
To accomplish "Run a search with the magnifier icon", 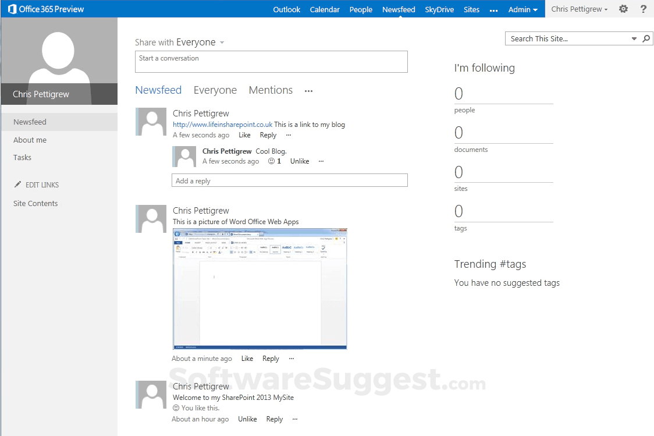I will 646,38.
